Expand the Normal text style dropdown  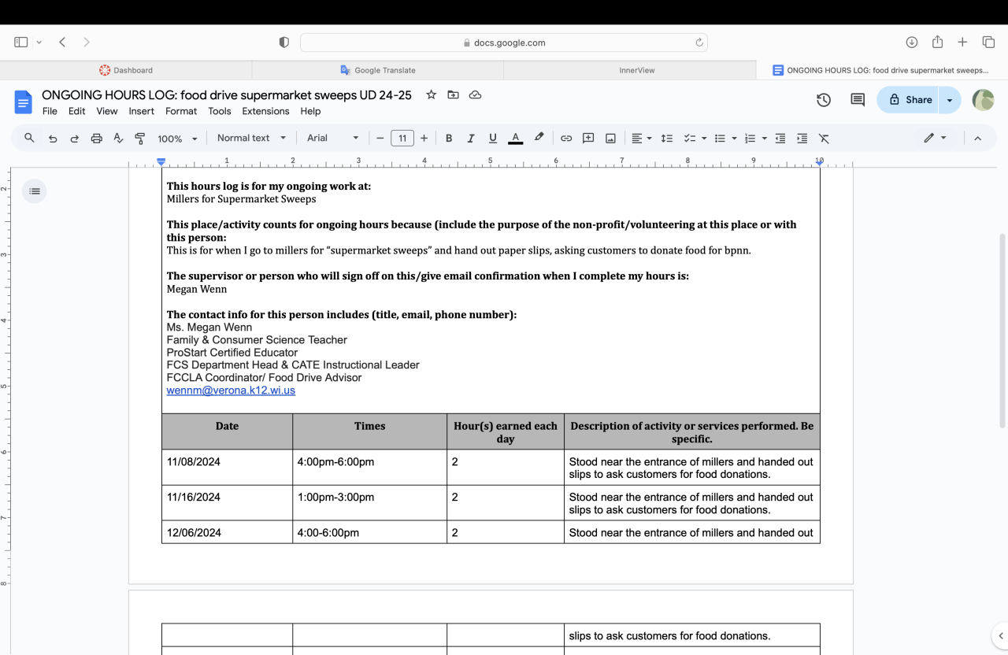tap(251, 139)
